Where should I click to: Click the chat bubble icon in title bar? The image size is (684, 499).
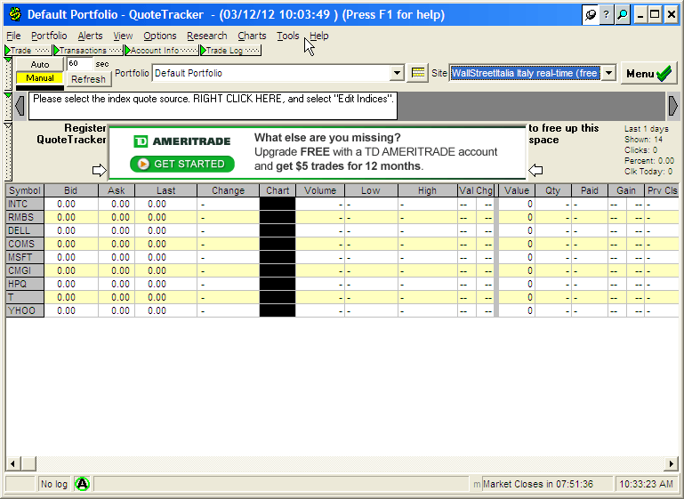(591, 15)
